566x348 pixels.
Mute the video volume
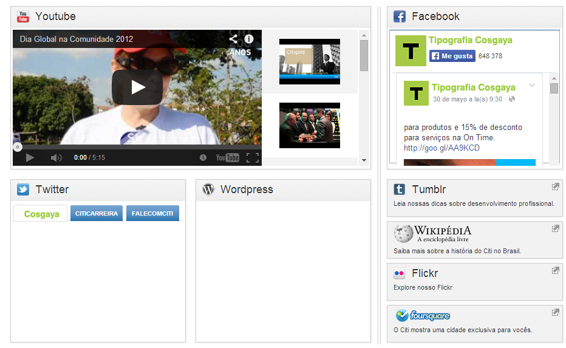tap(56, 158)
